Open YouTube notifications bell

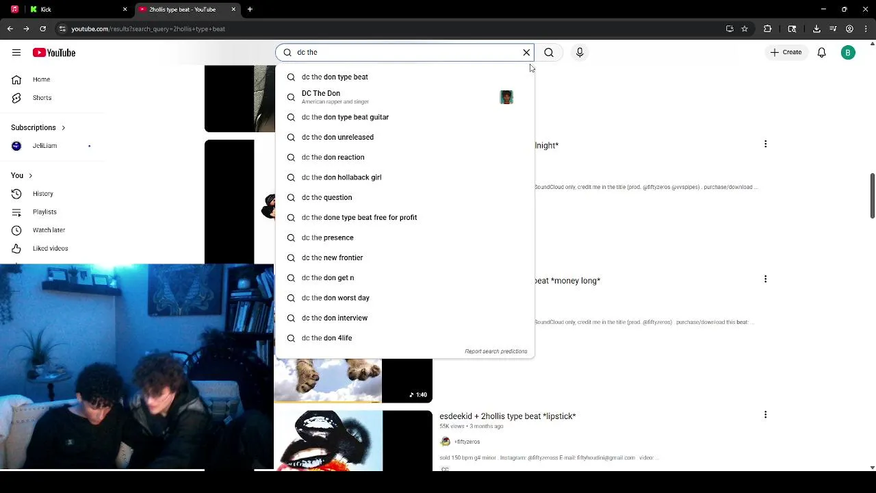(x=822, y=53)
